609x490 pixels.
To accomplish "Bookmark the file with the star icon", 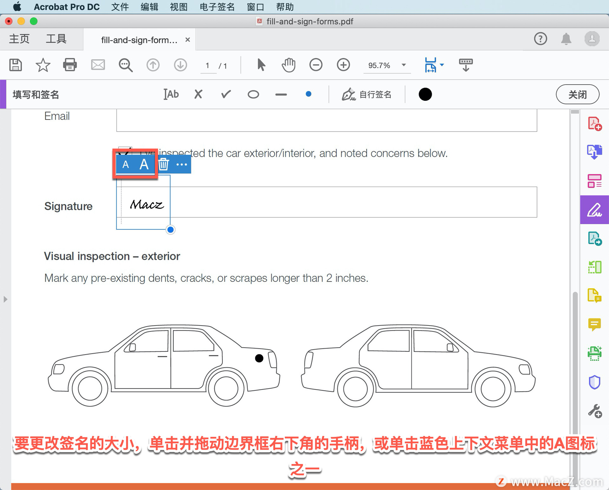I will coord(43,65).
